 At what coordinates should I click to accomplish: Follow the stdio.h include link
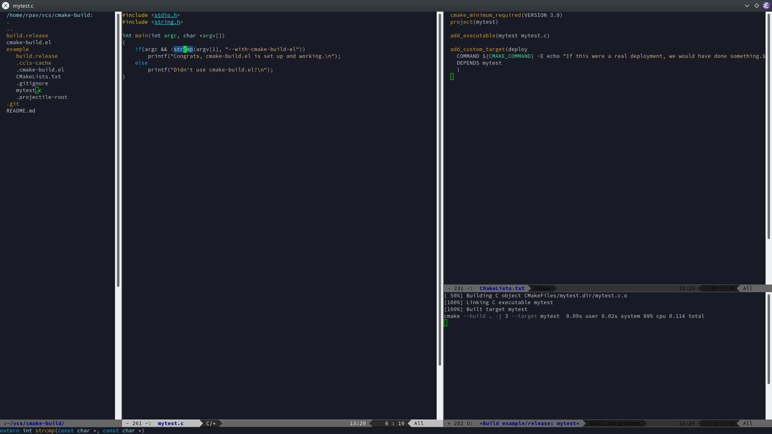(166, 15)
